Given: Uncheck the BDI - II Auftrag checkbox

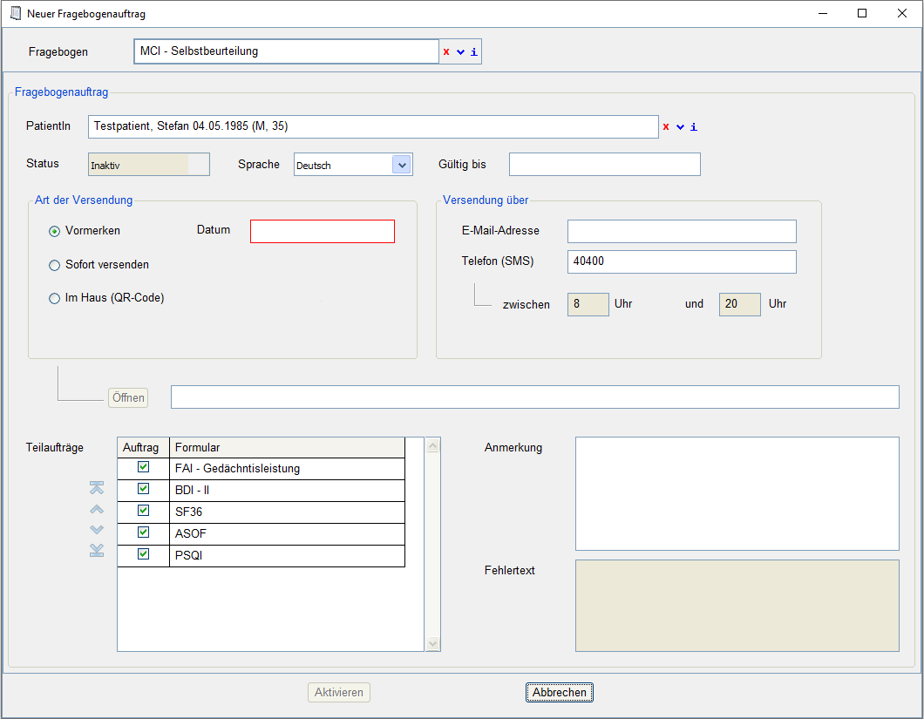Looking at the screenshot, I should [x=143, y=489].
